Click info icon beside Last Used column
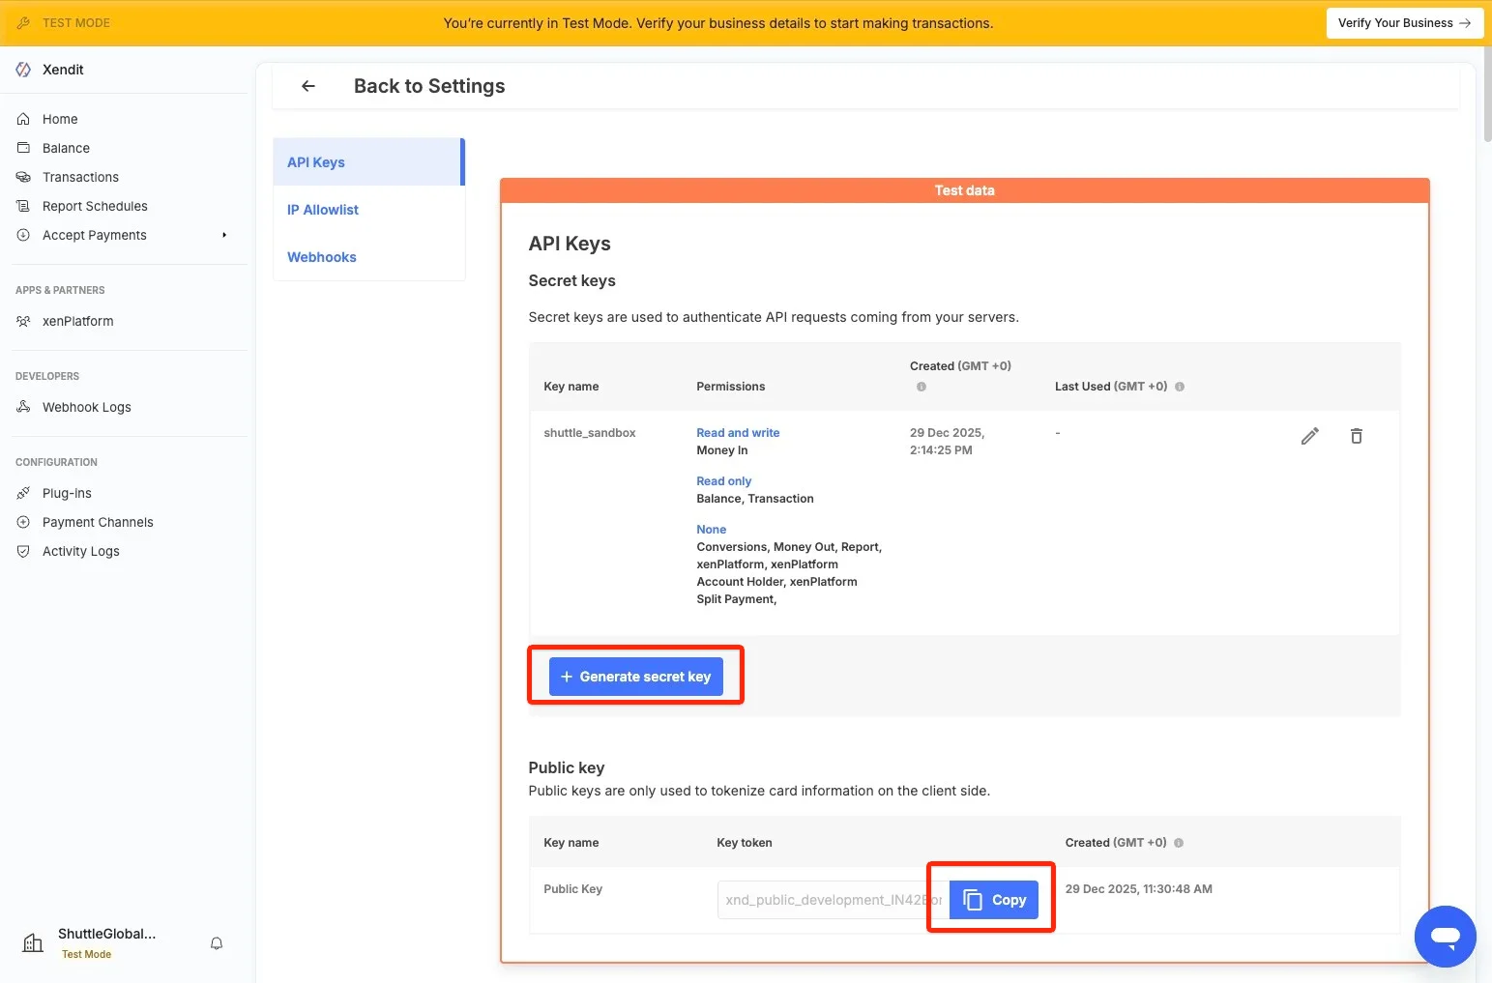 [1180, 387]
